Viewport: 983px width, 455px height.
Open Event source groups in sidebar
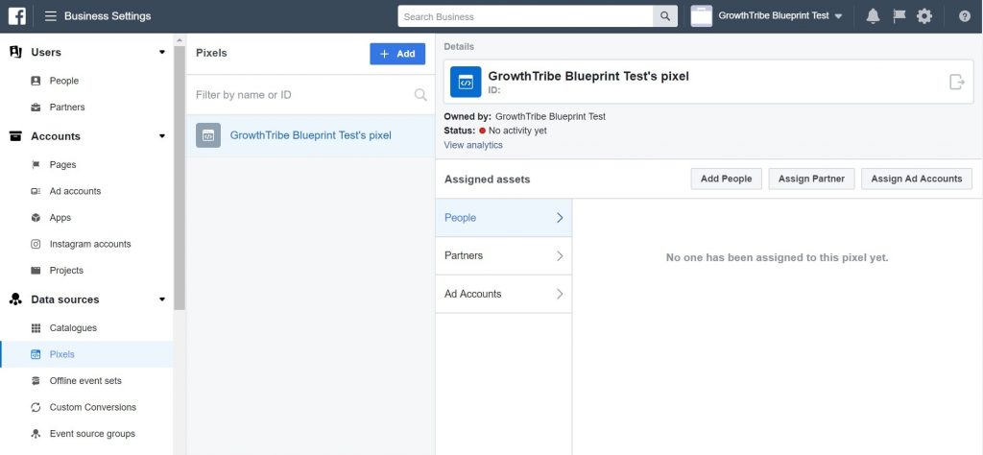pyautogui.click(x=92, y=434)
